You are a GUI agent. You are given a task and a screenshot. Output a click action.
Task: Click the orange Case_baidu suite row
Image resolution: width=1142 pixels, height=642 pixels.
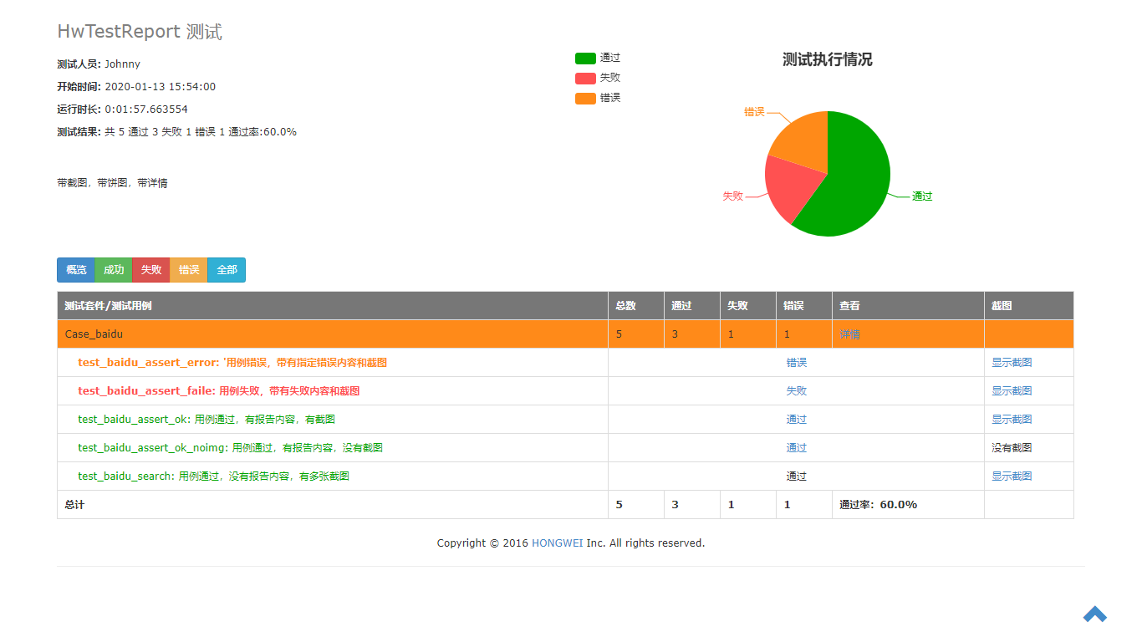tap(565, 334)
